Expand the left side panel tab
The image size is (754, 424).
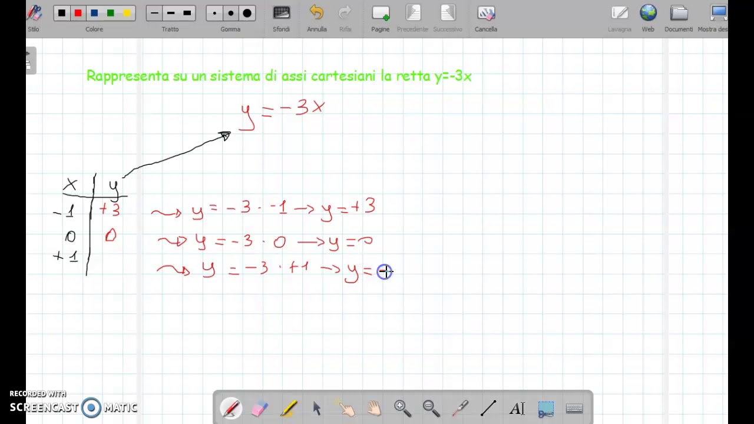click(x=29, y=61)
